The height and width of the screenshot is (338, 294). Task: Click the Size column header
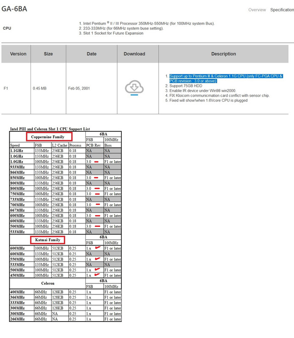48,54
